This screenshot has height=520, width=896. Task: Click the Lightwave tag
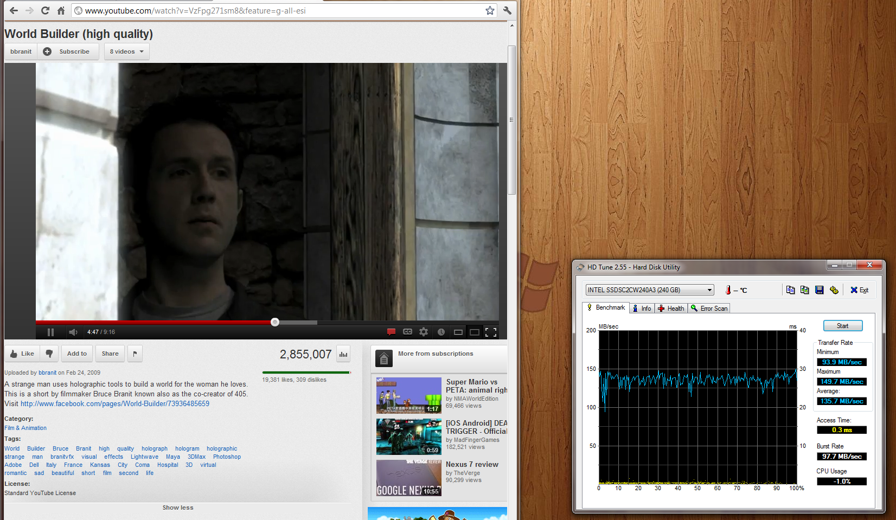click(x=144, y=457)
